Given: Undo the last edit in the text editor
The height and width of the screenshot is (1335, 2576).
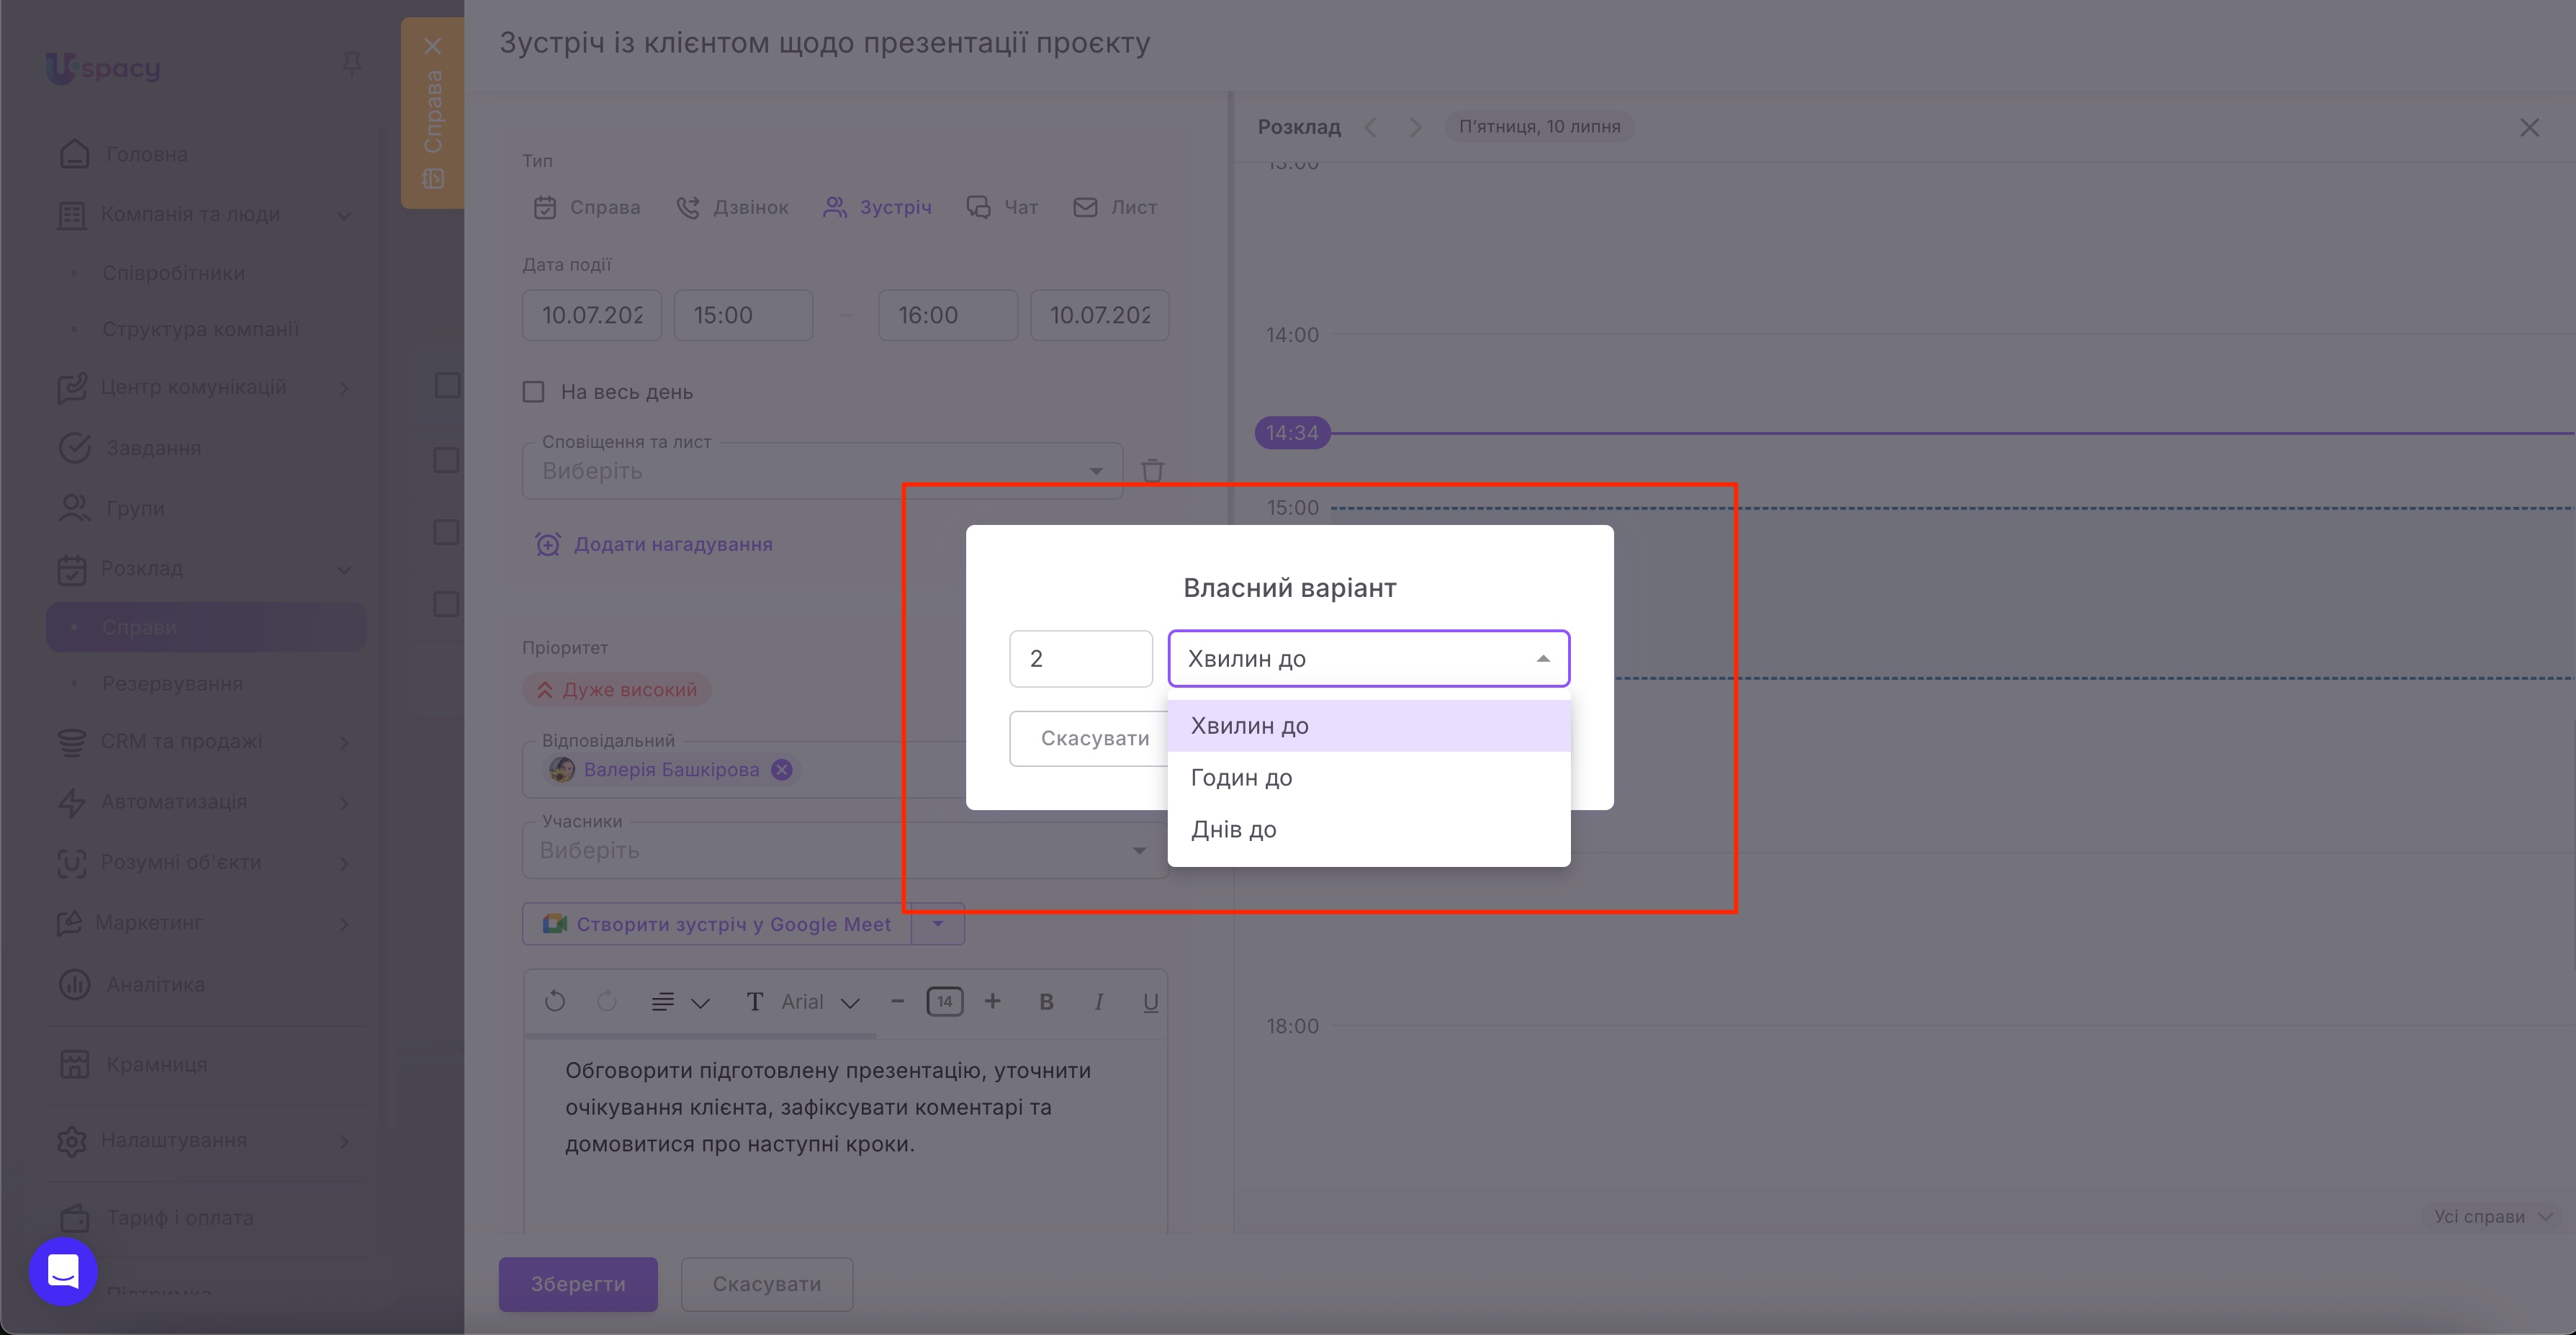Looking at the screenshot, I should 555,1002.
